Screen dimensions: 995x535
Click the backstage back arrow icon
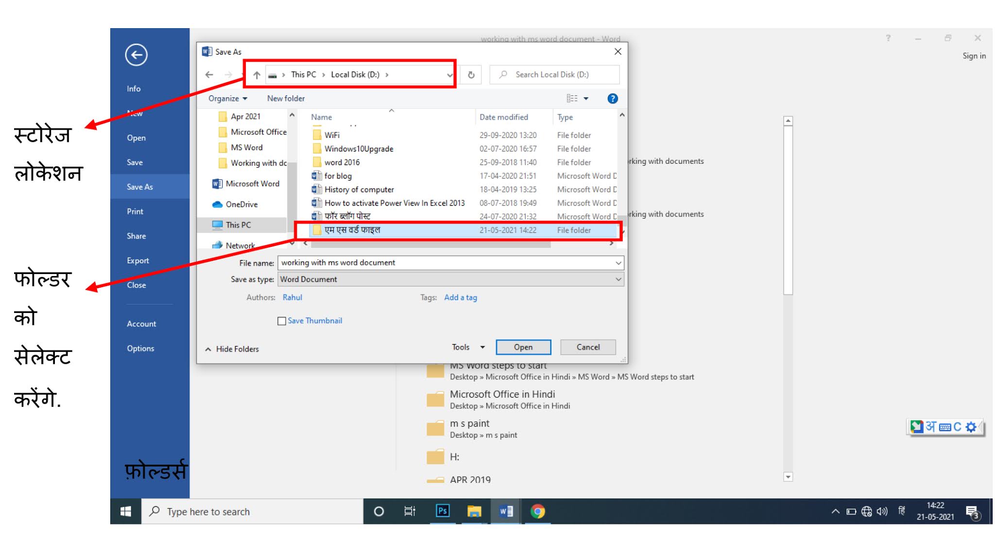pyautogui.click(x=136, y=55)
